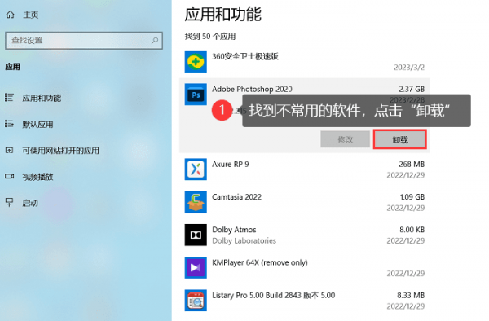Open 主页 home page

tap(31, 15)
